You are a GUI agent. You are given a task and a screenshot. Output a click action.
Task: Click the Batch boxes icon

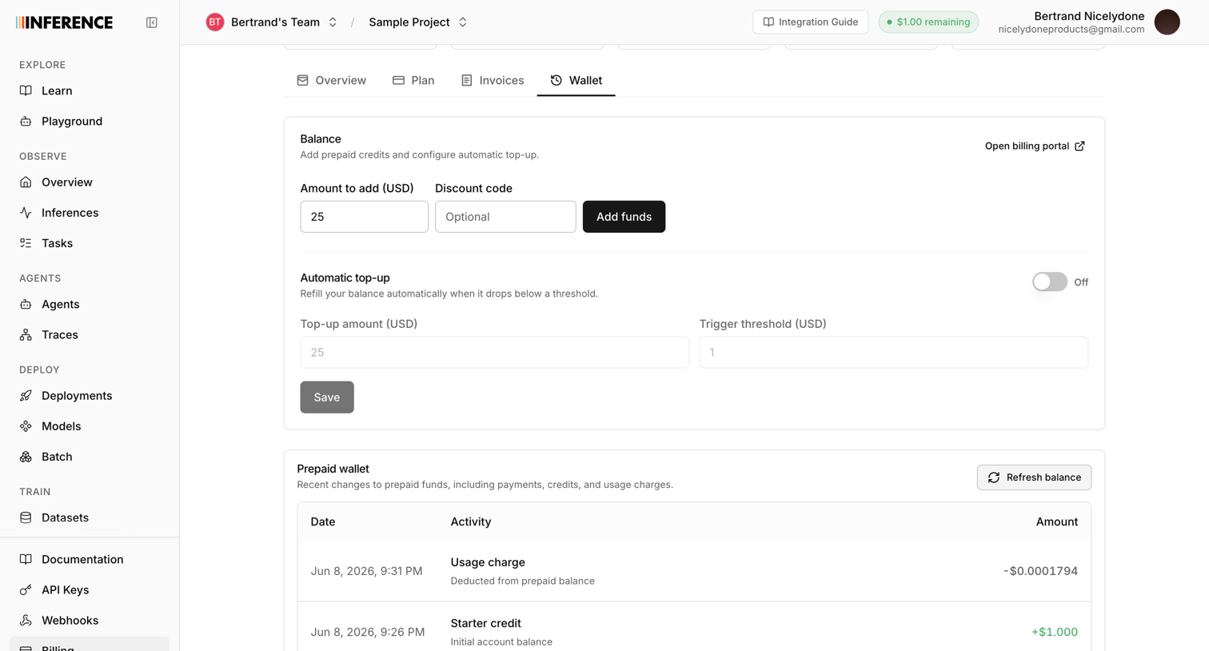[x=26, y=457]
